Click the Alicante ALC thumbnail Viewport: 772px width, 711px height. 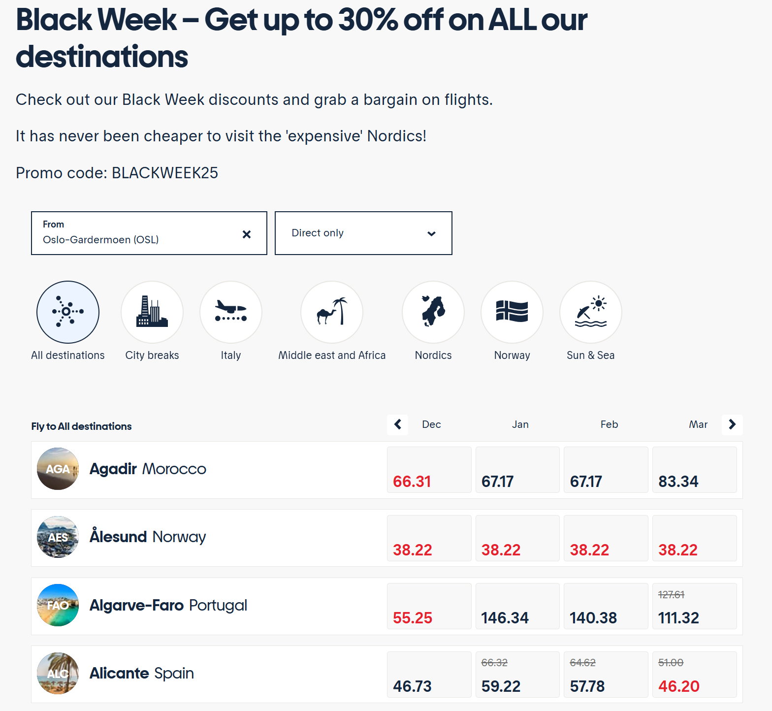(58, 674)
